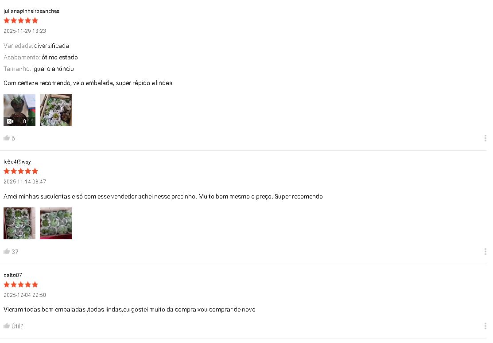
Task: Open the username julianapinheirosanches
Action: pyautogui.click(x=31, y=11)
